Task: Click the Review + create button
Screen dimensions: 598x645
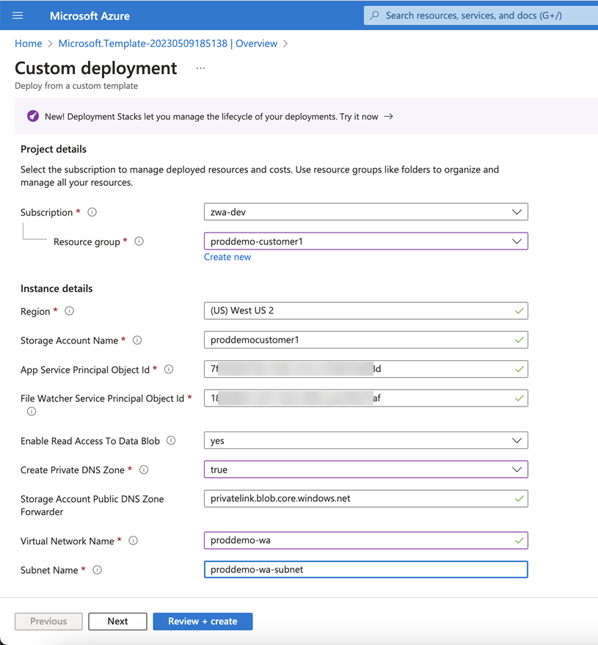Action: 203,621
